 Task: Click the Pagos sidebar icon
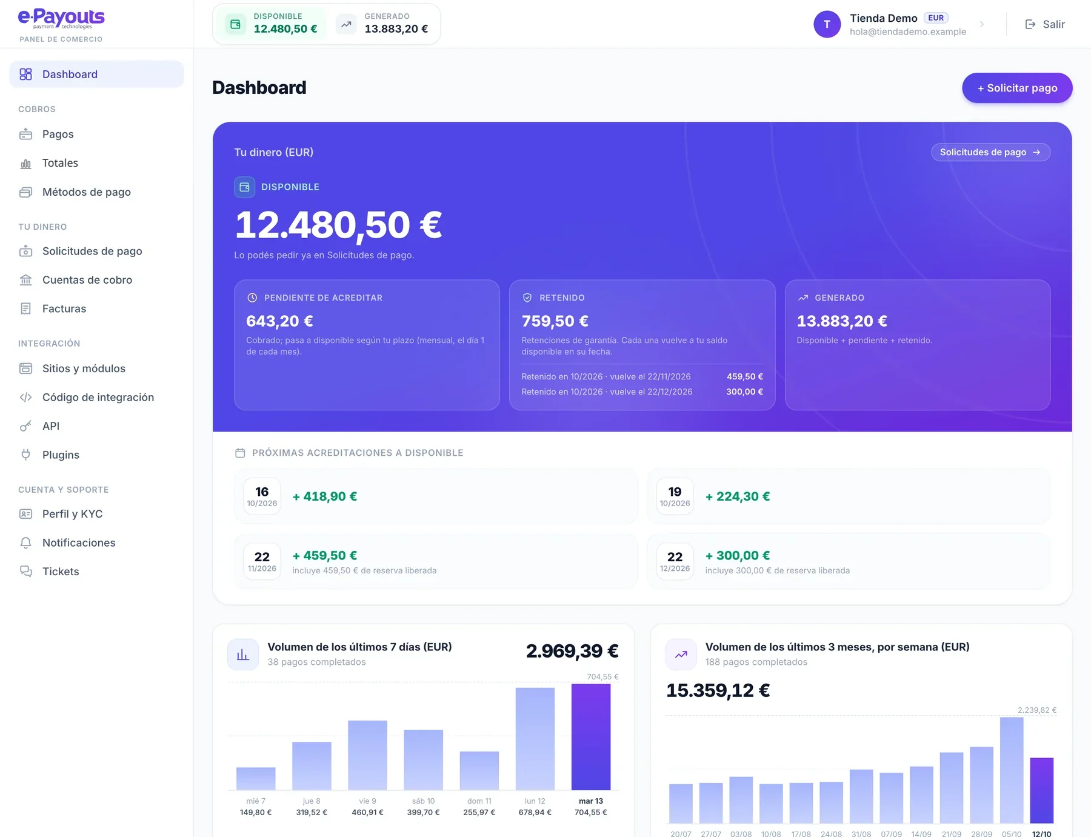coord(25,134)
